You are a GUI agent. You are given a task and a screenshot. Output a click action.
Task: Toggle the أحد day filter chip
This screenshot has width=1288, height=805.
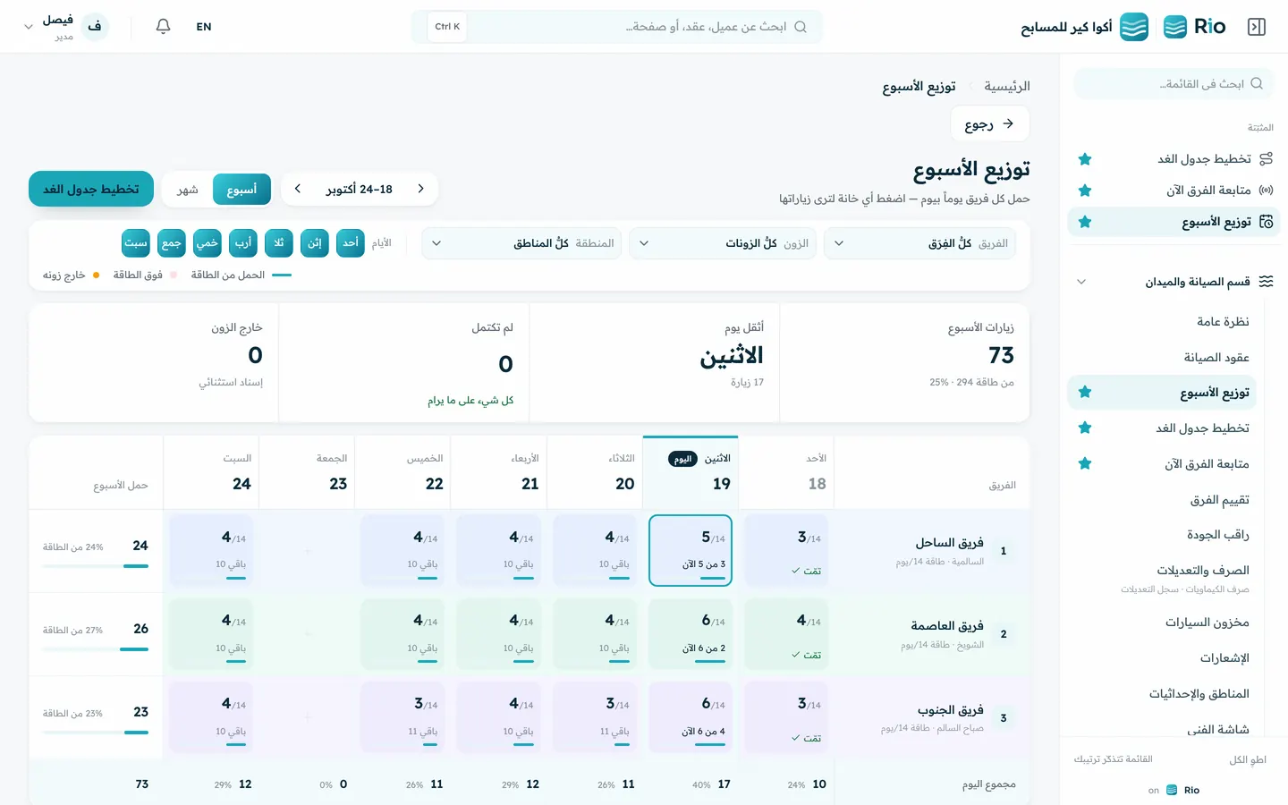pos(351,243)
